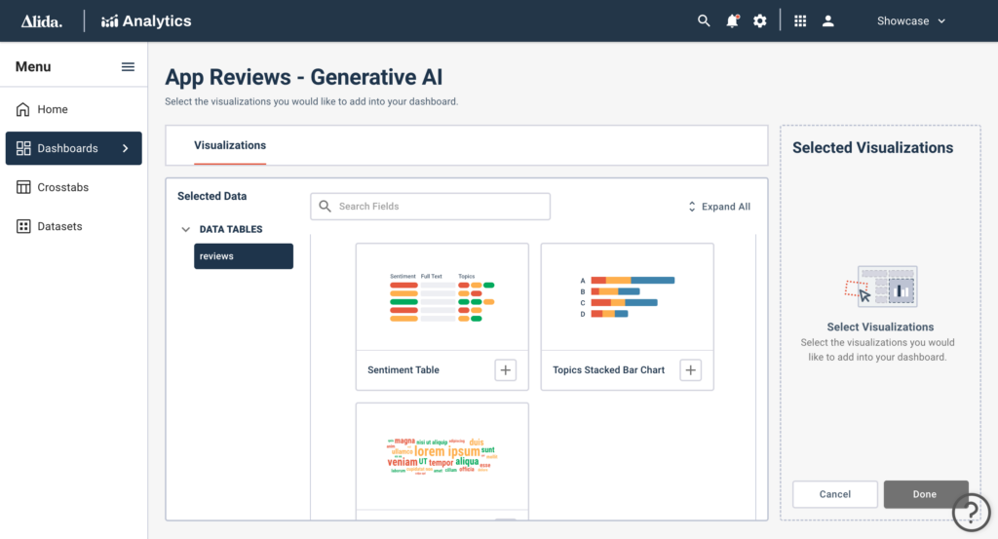Select the reviews data table
Image resolution: width=998 pixels, height=539 pixels.
(x=244, y=255)
